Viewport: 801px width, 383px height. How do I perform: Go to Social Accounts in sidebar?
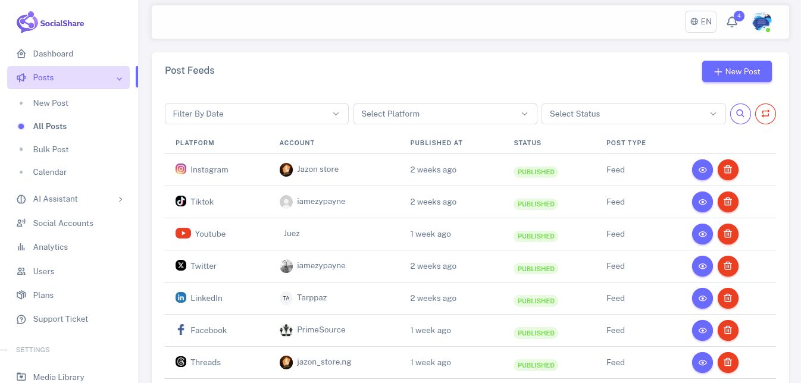(63, 223)
